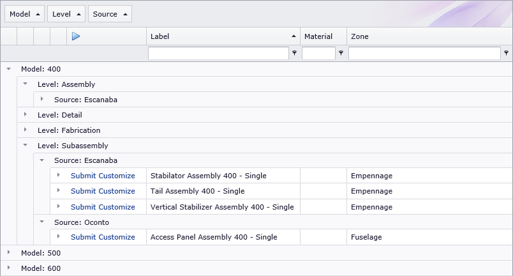The image size is (513, 276).
Task: Expand the Level: Fabrication group
Action: 25,130
